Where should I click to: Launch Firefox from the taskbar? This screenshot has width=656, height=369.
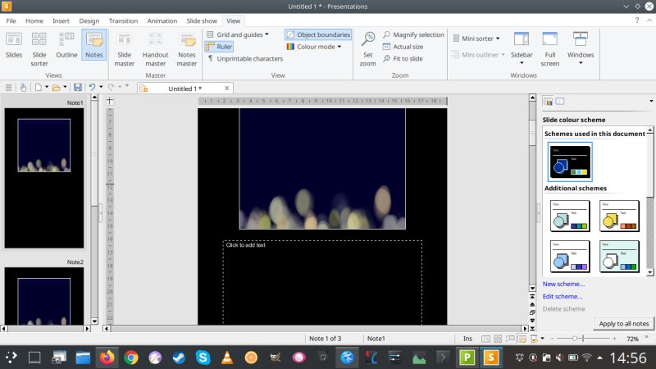pos(107,358)
